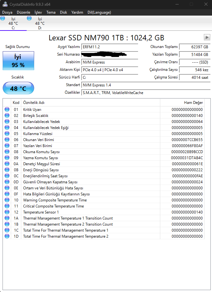Image resolution: width=212 pixels, height=292 pixels.
Task: Click the Ham Değer column header
Action: tap(182, 103)
